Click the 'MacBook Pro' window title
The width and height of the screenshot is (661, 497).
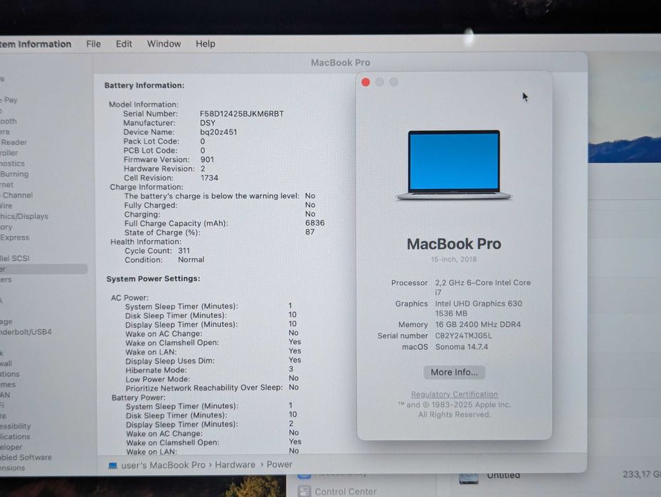click(x=341, y=63)
